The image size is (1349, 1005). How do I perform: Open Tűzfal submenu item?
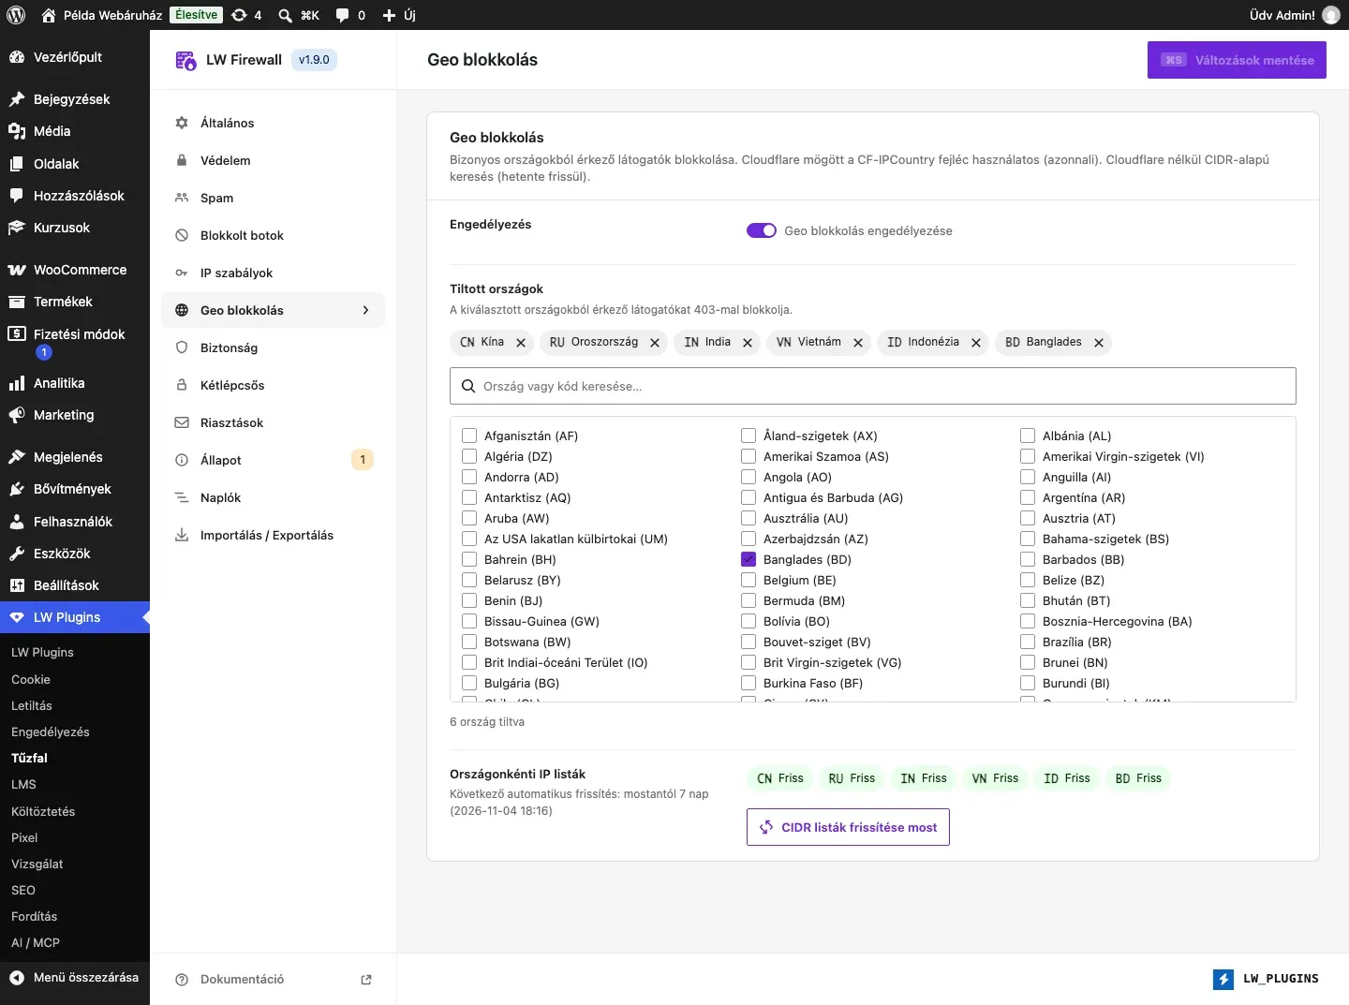pyautogui.click(x=29, y=758)
